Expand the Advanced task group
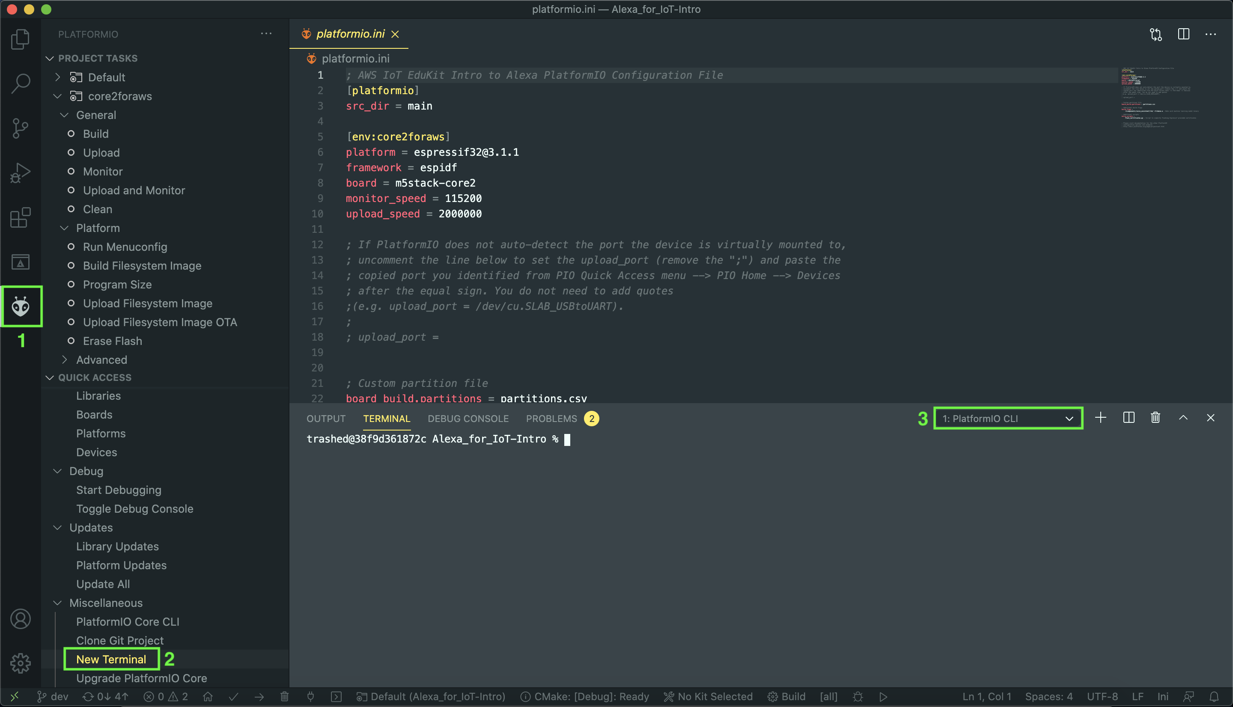 pos(64,359)
